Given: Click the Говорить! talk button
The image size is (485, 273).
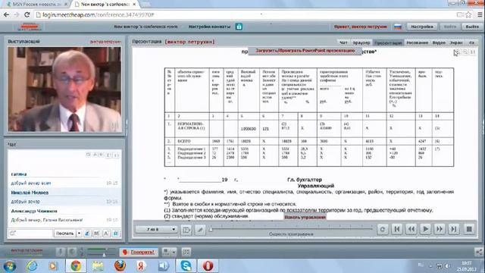Looking at the screenshot, I should pos(139,252).
